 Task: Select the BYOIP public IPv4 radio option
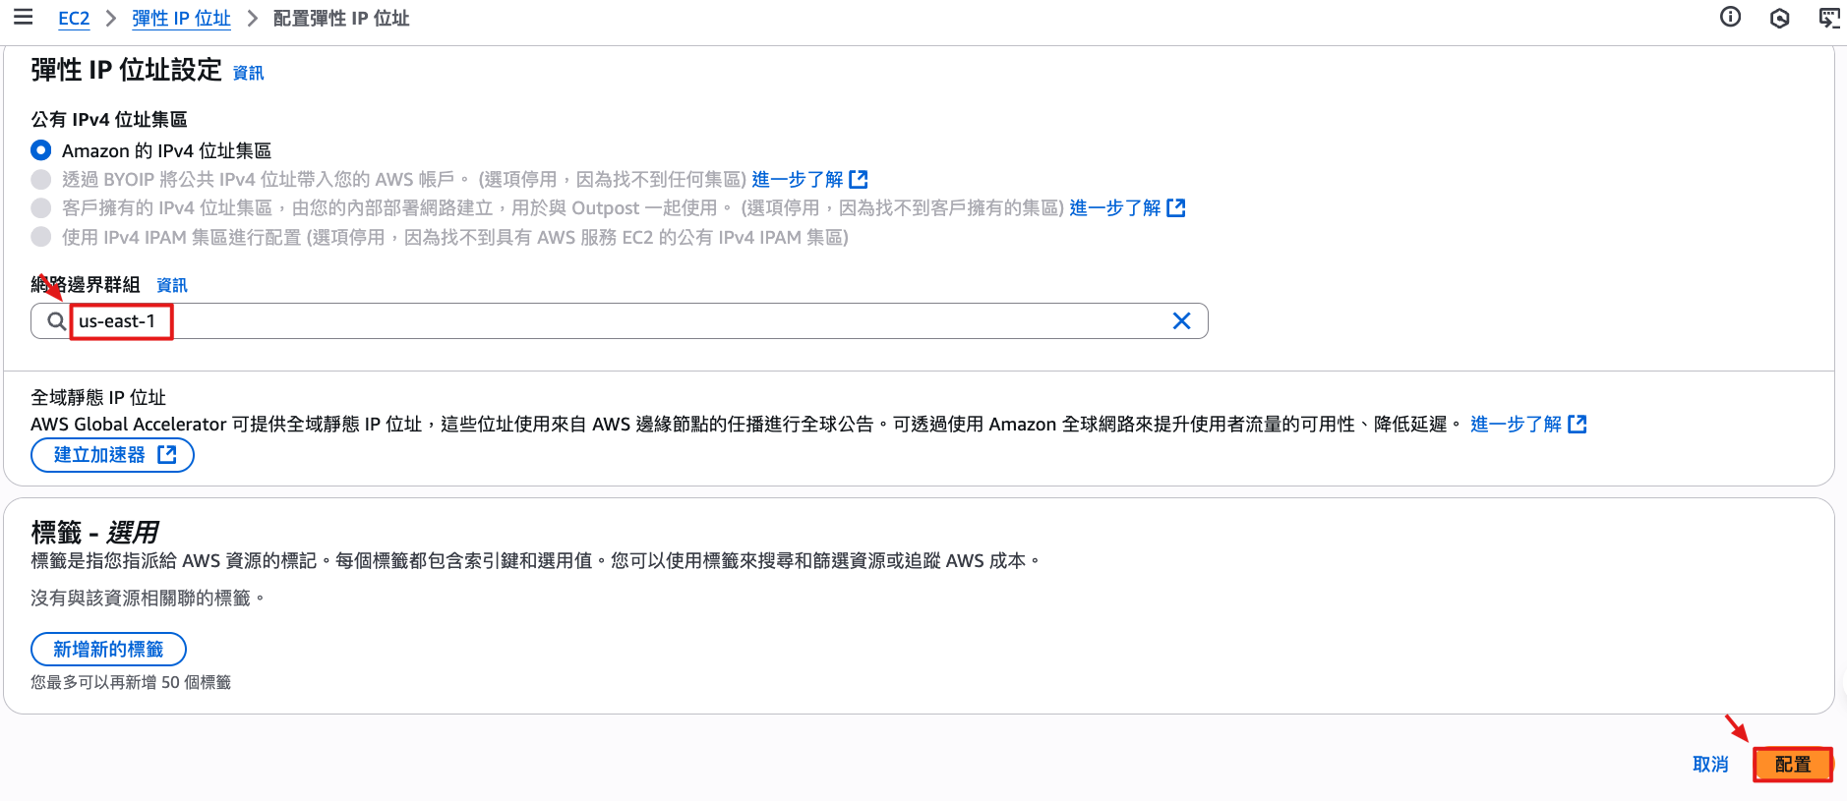tap(41, 179)
